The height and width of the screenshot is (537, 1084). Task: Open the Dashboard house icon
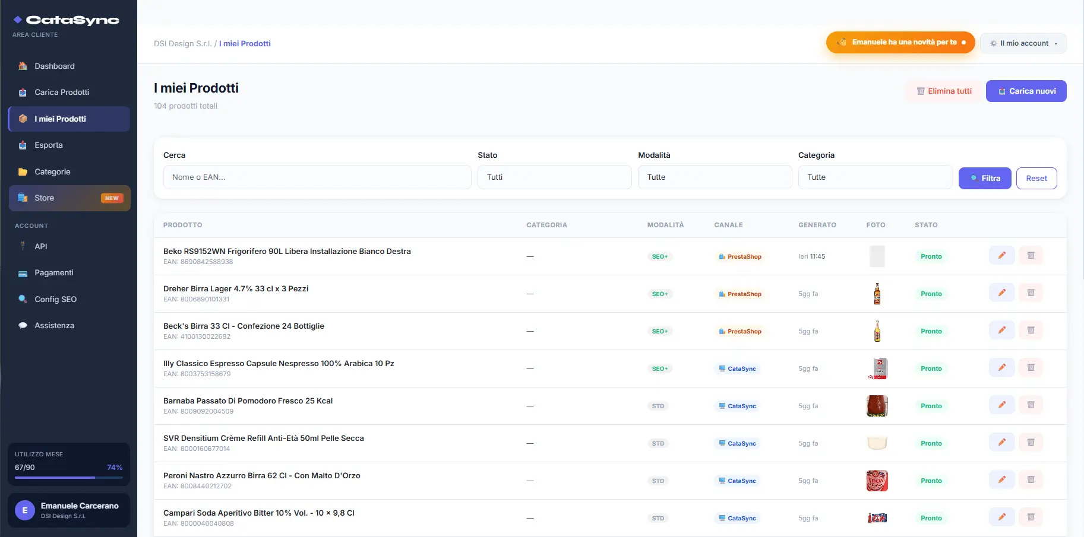[23, 66]
